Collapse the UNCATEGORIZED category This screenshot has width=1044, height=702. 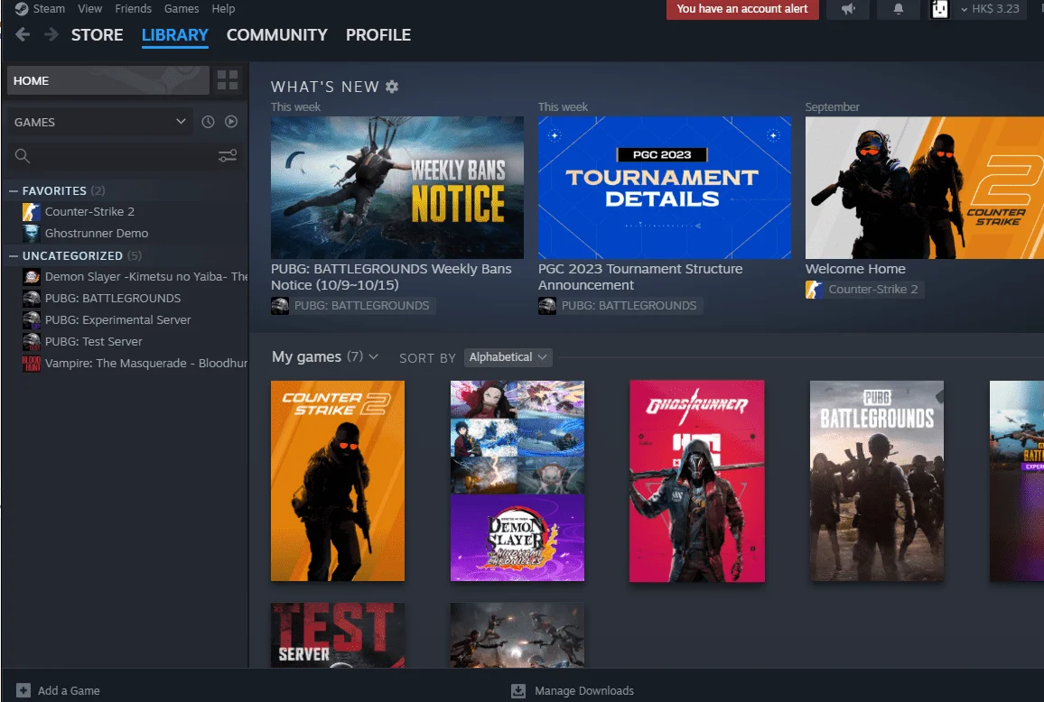14,255
